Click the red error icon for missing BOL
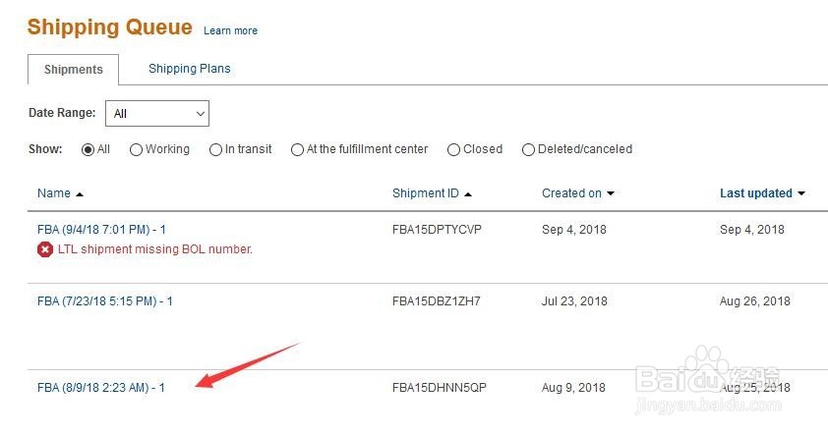This screenshot has width=828, height=434. click(x=45, y=249)
